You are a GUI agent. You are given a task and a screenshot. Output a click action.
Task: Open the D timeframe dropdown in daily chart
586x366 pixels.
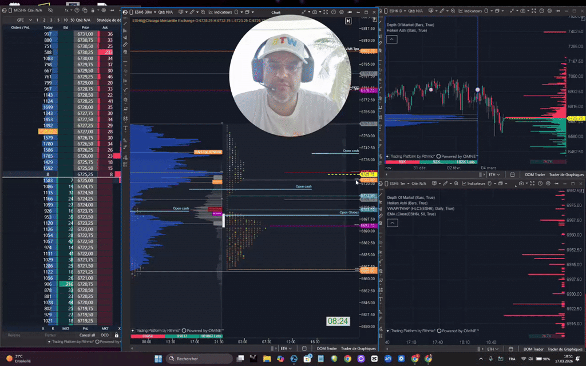[x=403, y=11]
